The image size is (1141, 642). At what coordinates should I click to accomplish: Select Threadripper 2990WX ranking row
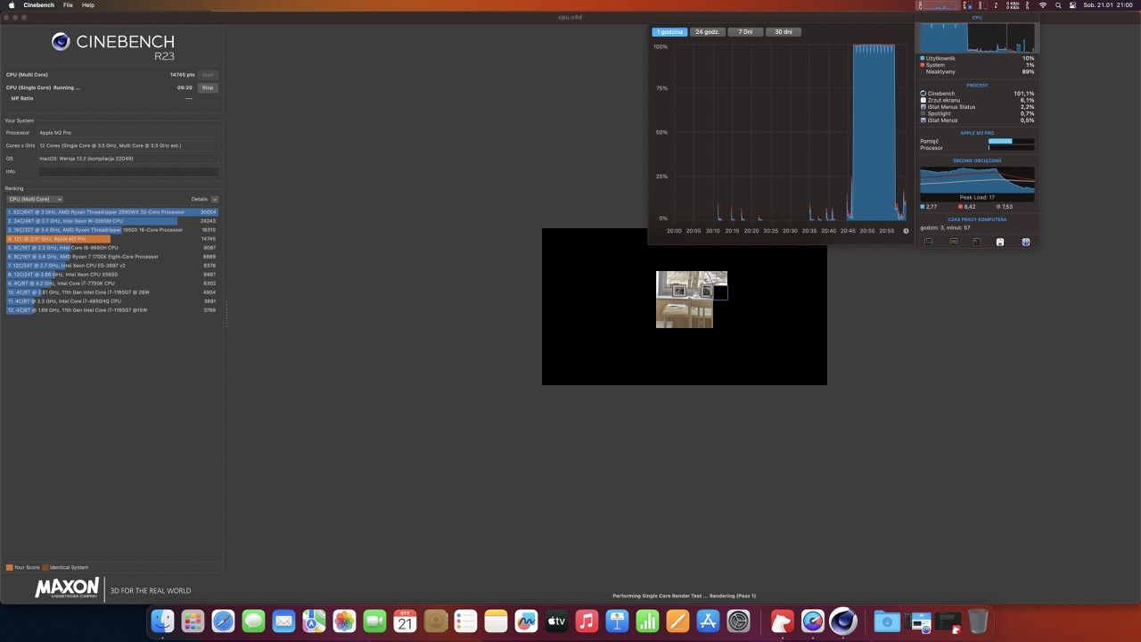point(111,212)
